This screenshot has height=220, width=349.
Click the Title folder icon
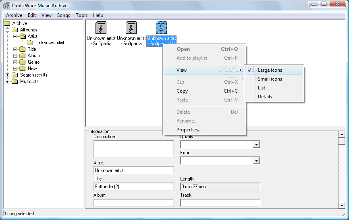tap(23, 49)
